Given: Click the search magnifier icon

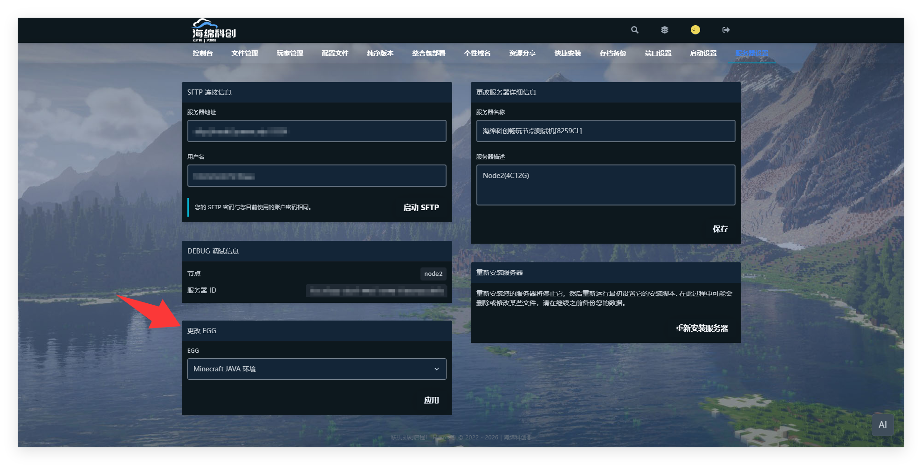Looking at the screenshot, I should [634, 30].
